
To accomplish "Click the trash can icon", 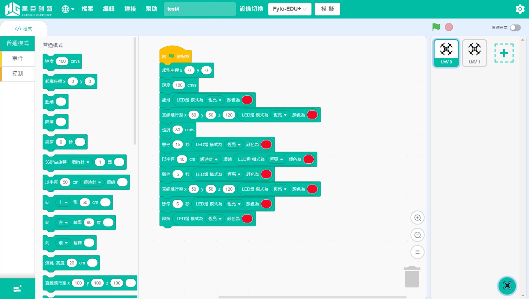I will 412,277.
